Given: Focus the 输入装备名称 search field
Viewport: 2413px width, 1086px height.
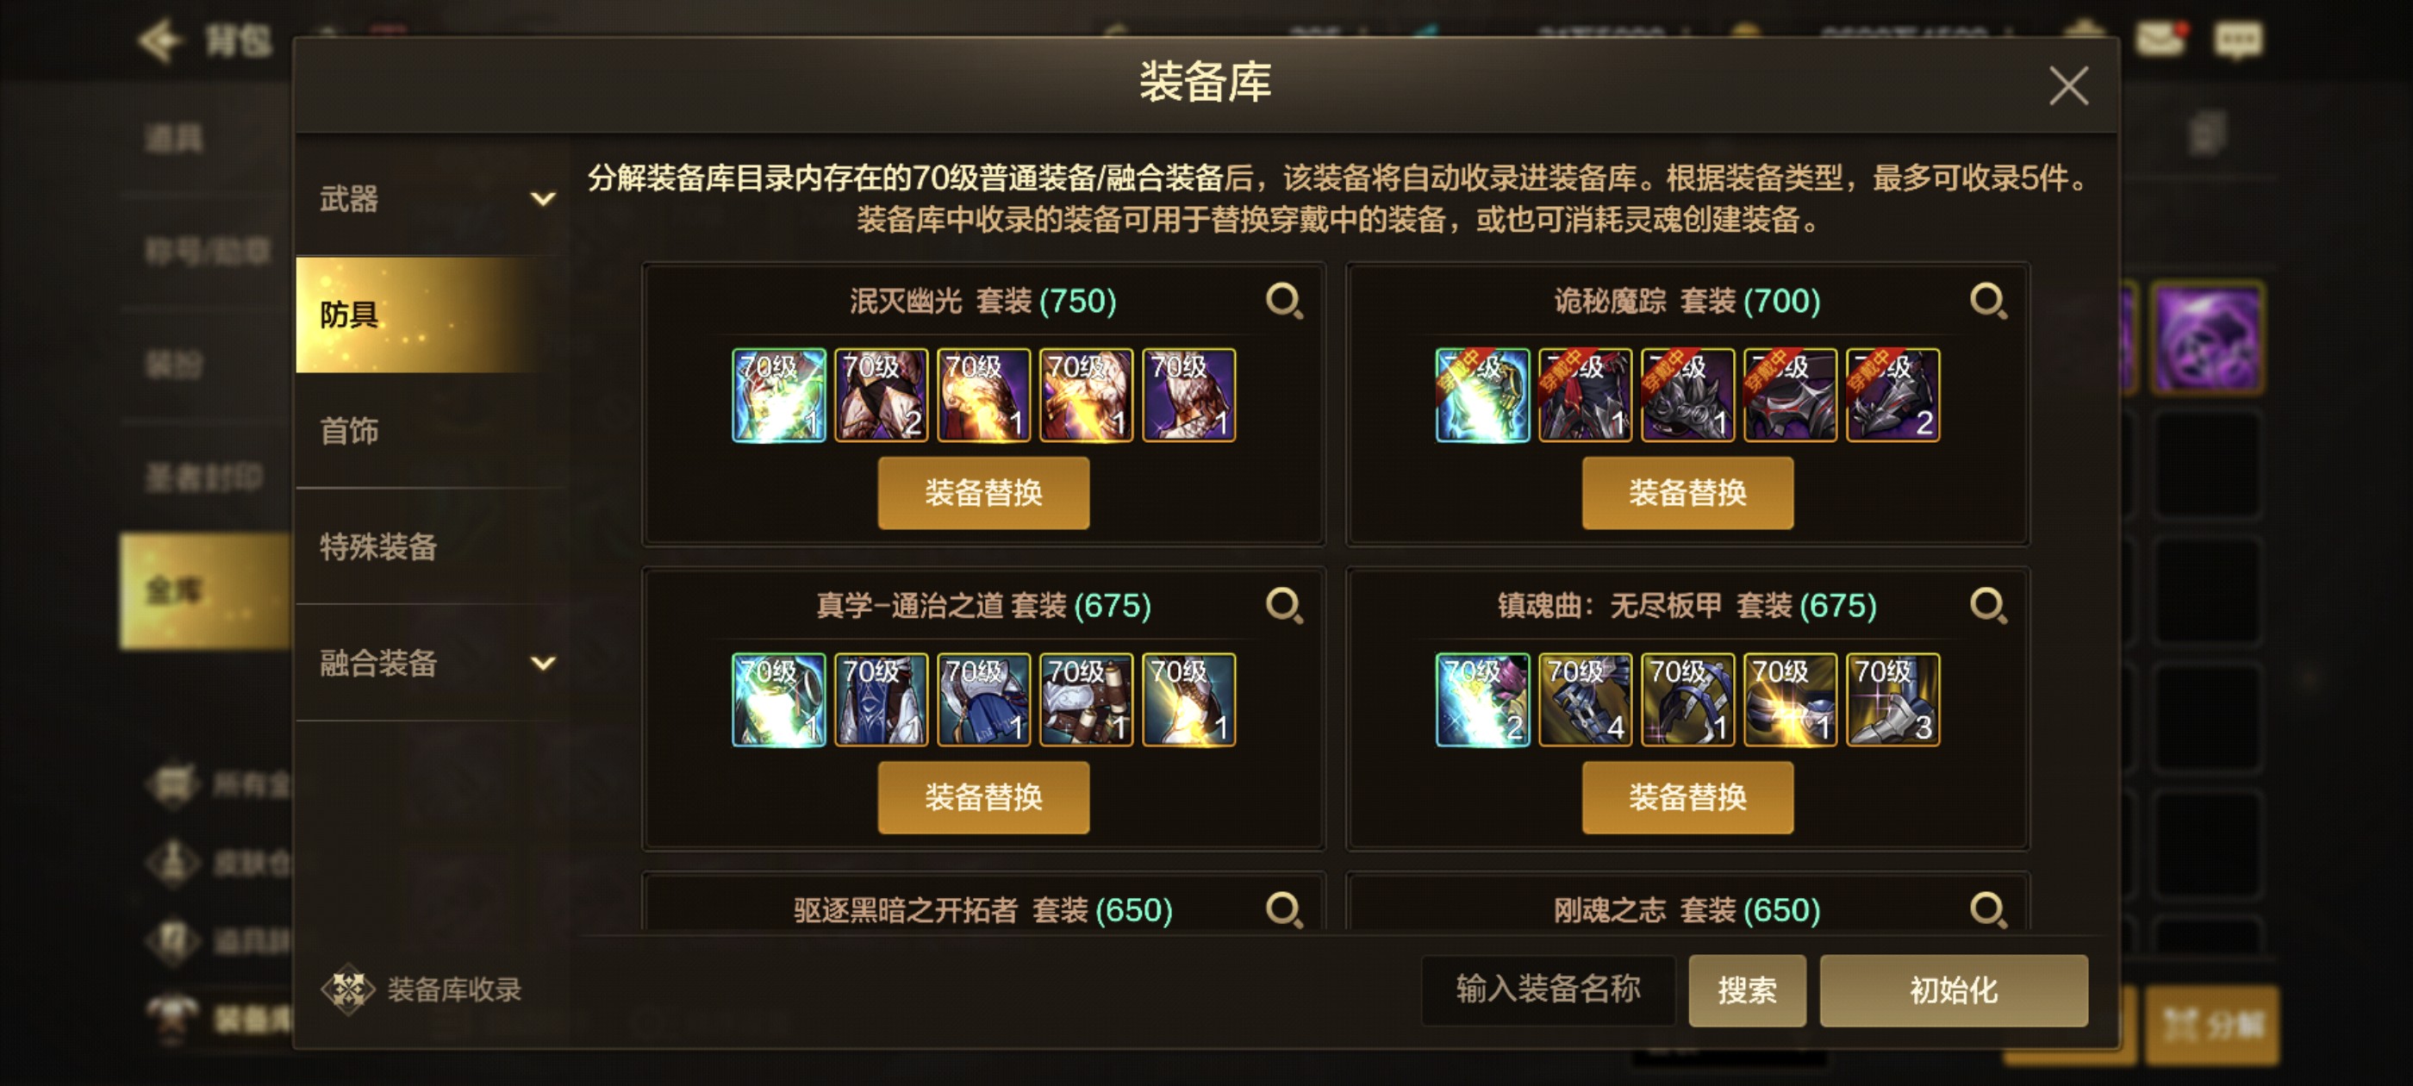Looking at the screenshot, I should pyautogui.click(x=1549, y=990).
